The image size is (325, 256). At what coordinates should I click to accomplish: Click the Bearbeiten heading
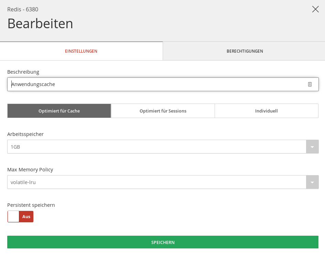point(40,23)
